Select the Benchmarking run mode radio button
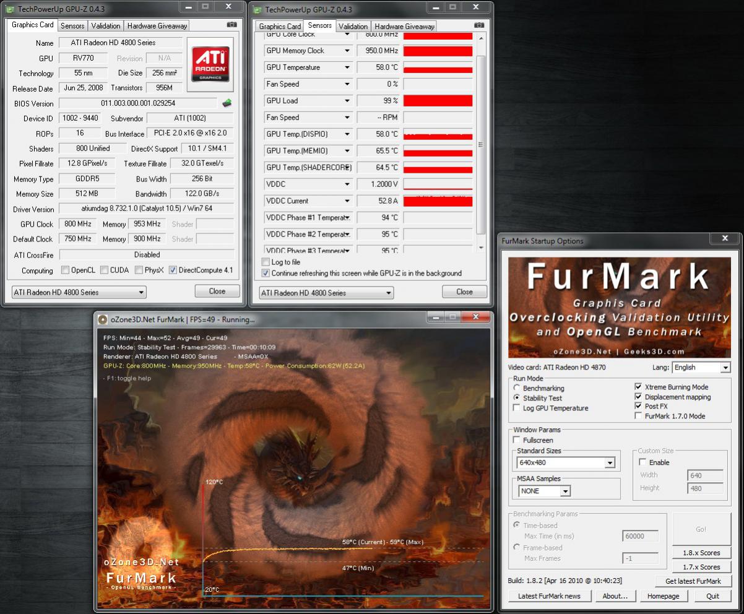The width and height of the screenshot is (744, 614). click(x=517, y=388)
